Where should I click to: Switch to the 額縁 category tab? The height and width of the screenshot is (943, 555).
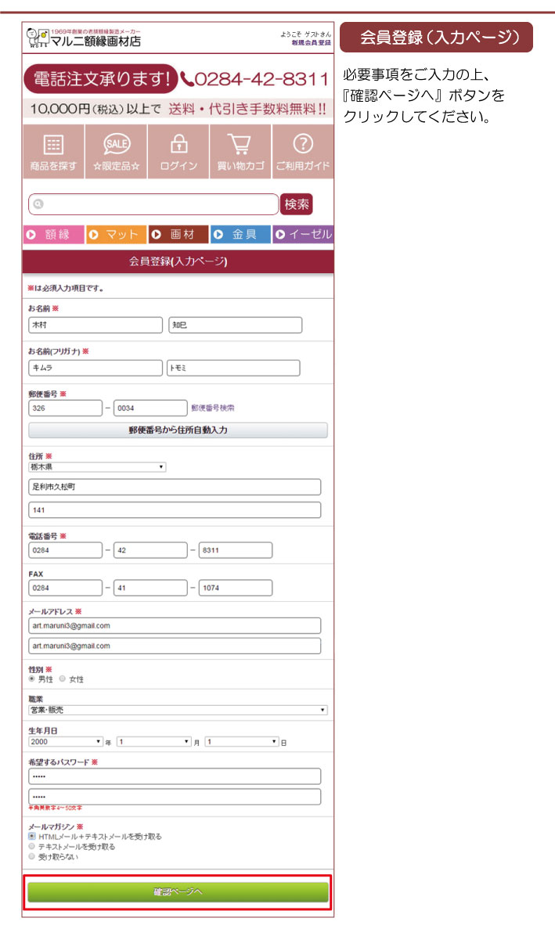(x=53, y=235)
